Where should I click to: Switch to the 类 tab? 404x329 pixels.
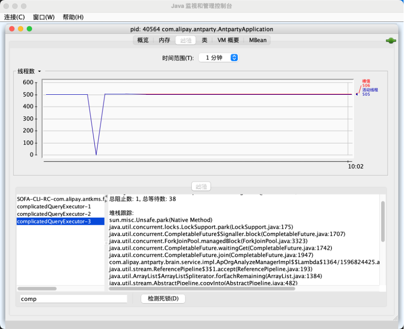coord(204,40)
